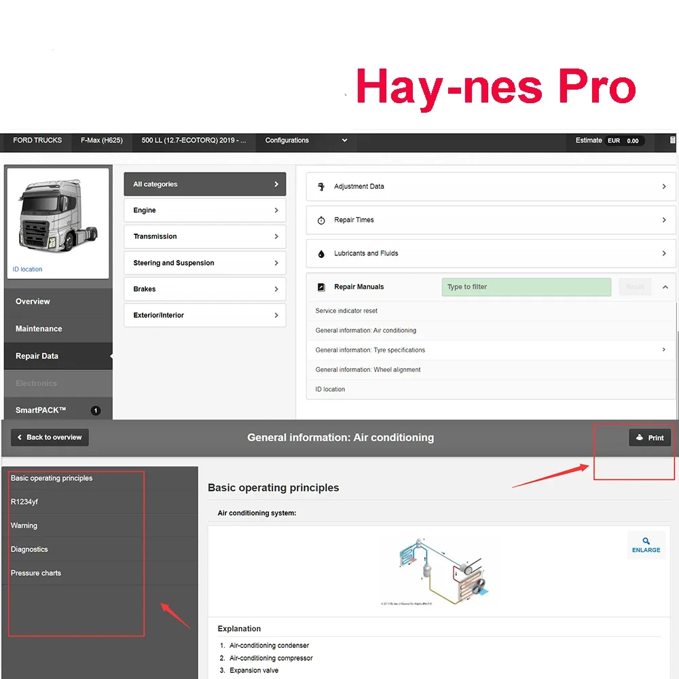Open General information: Wheel alignment
This screenshot has height=679, width=679.
pos(492,369)
